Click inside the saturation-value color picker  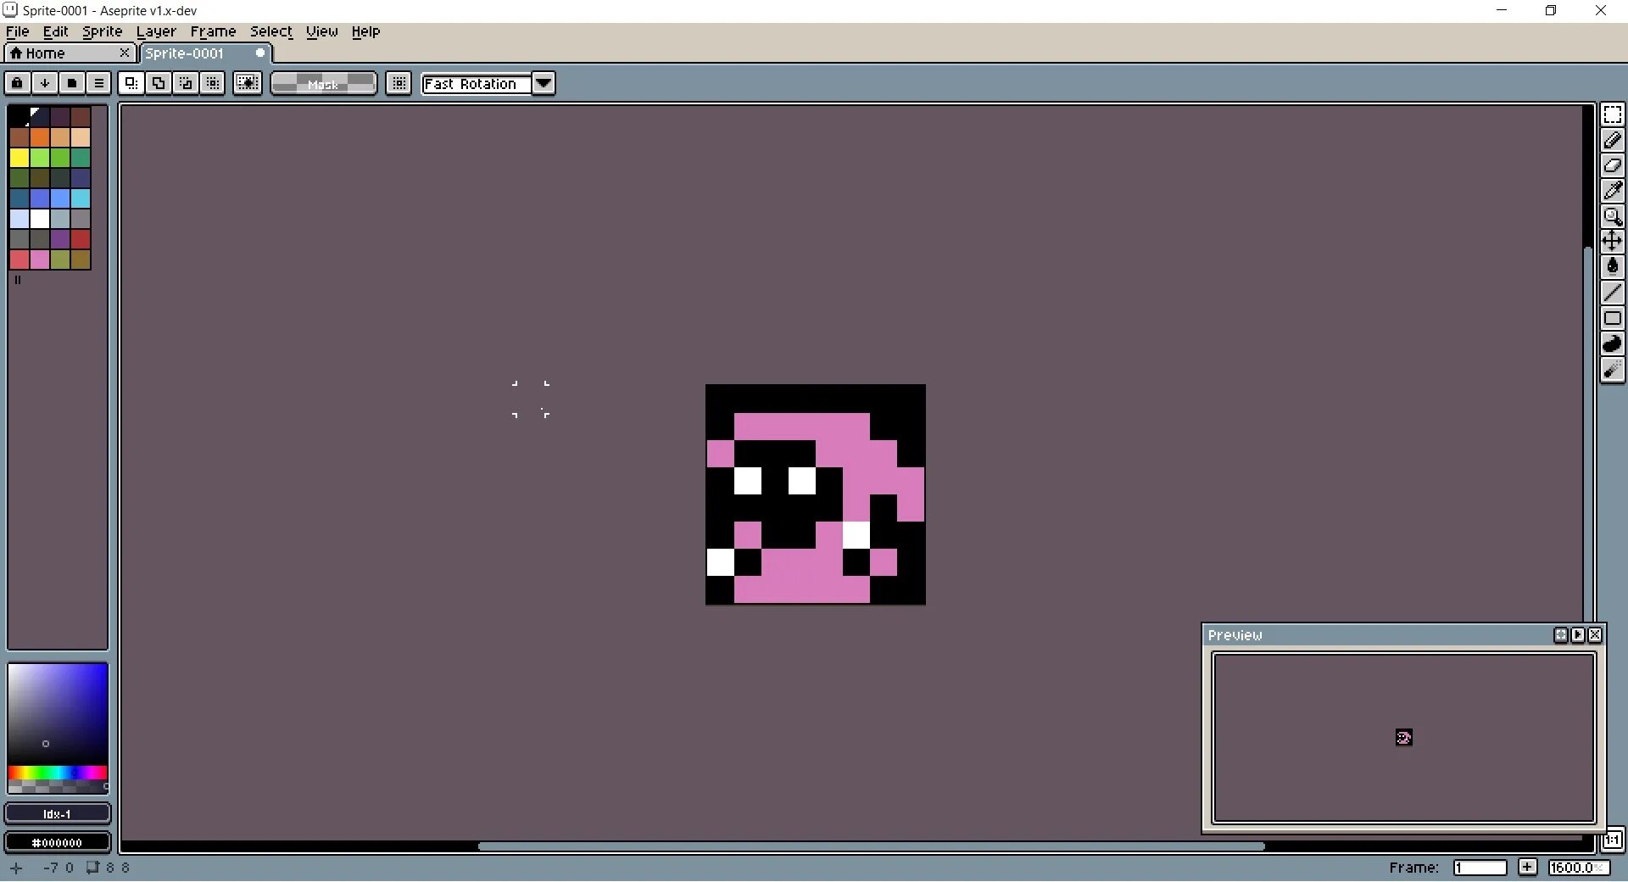pyautogui.click(x=58, y=714)
